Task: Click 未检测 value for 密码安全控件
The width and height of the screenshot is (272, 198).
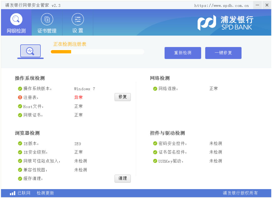Action: (216, 143)
